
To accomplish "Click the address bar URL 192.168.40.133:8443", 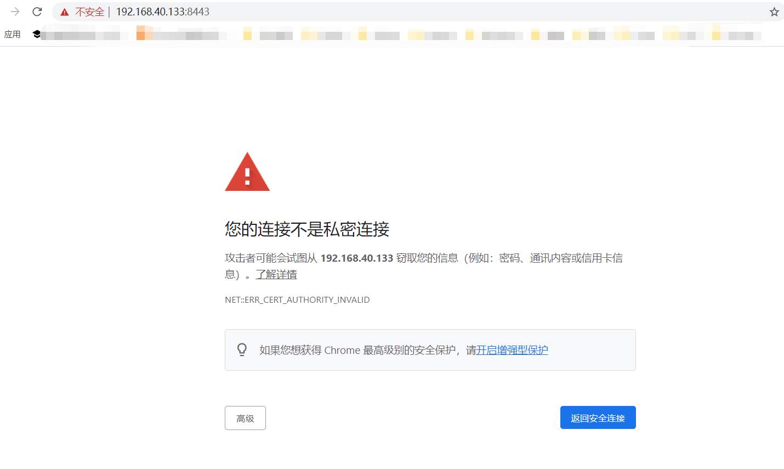I will click(163, 12).
